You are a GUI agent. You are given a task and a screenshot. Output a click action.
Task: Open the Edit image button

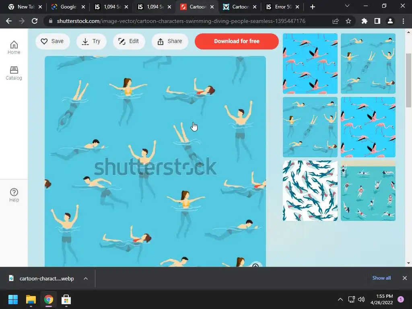click(x=129, y=41)
